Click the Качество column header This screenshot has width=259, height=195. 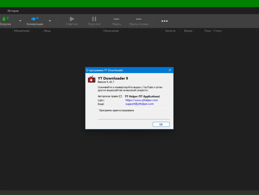coord(170,31)
